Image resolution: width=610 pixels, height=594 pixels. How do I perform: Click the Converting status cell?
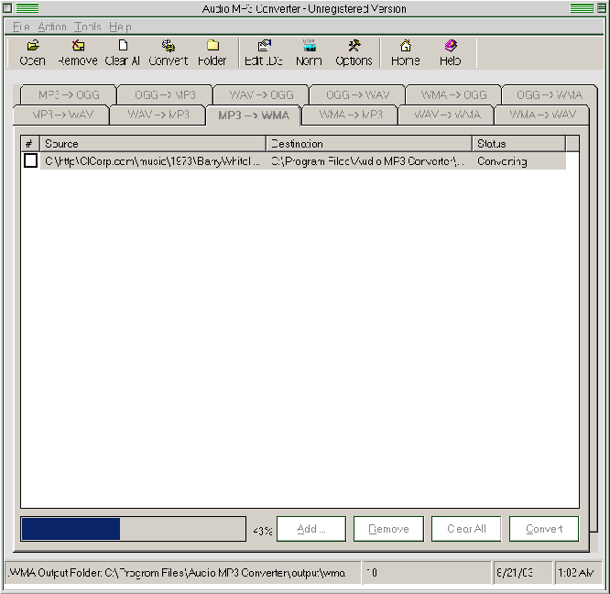pyautogui.click(x=519, y=161)
